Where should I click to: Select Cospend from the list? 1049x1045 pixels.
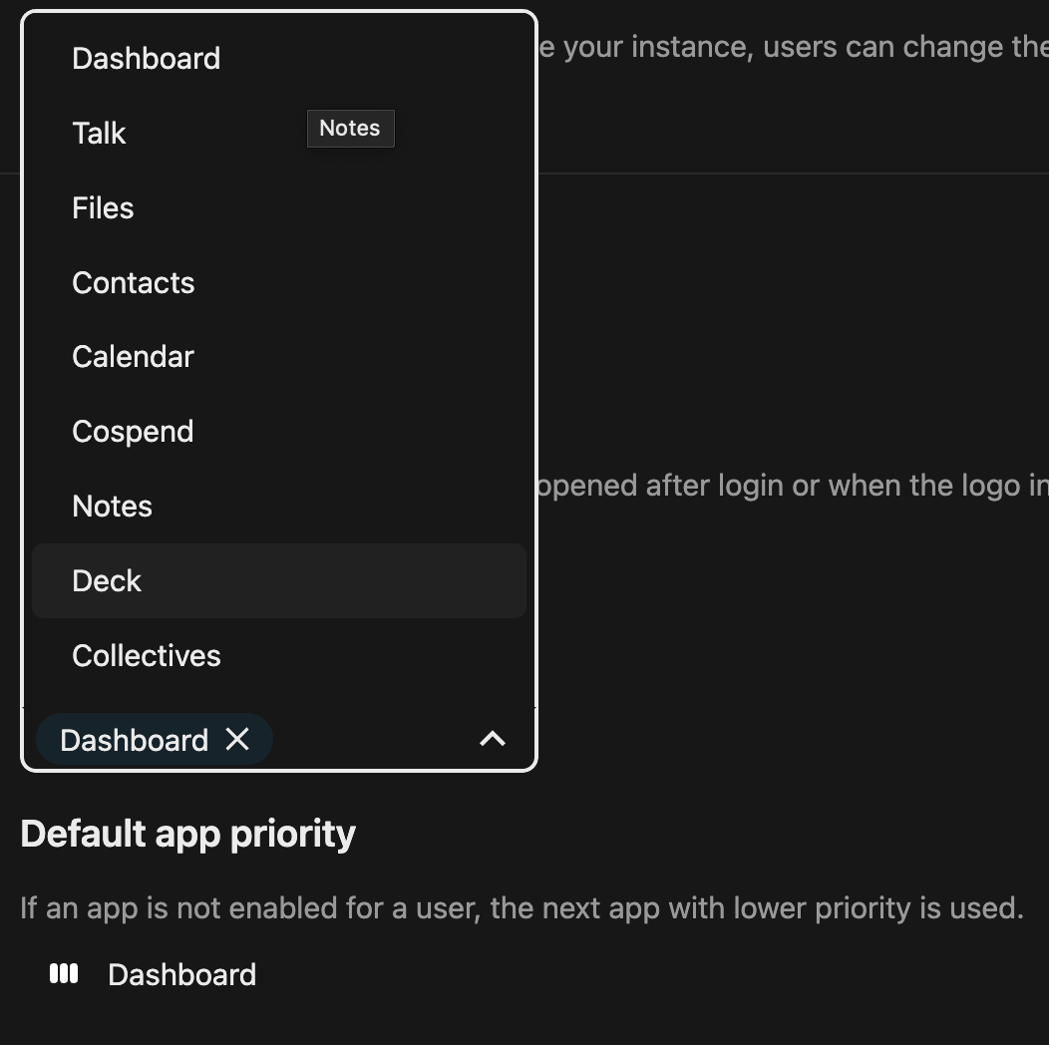pyautogui.click(x=133, y=432)
